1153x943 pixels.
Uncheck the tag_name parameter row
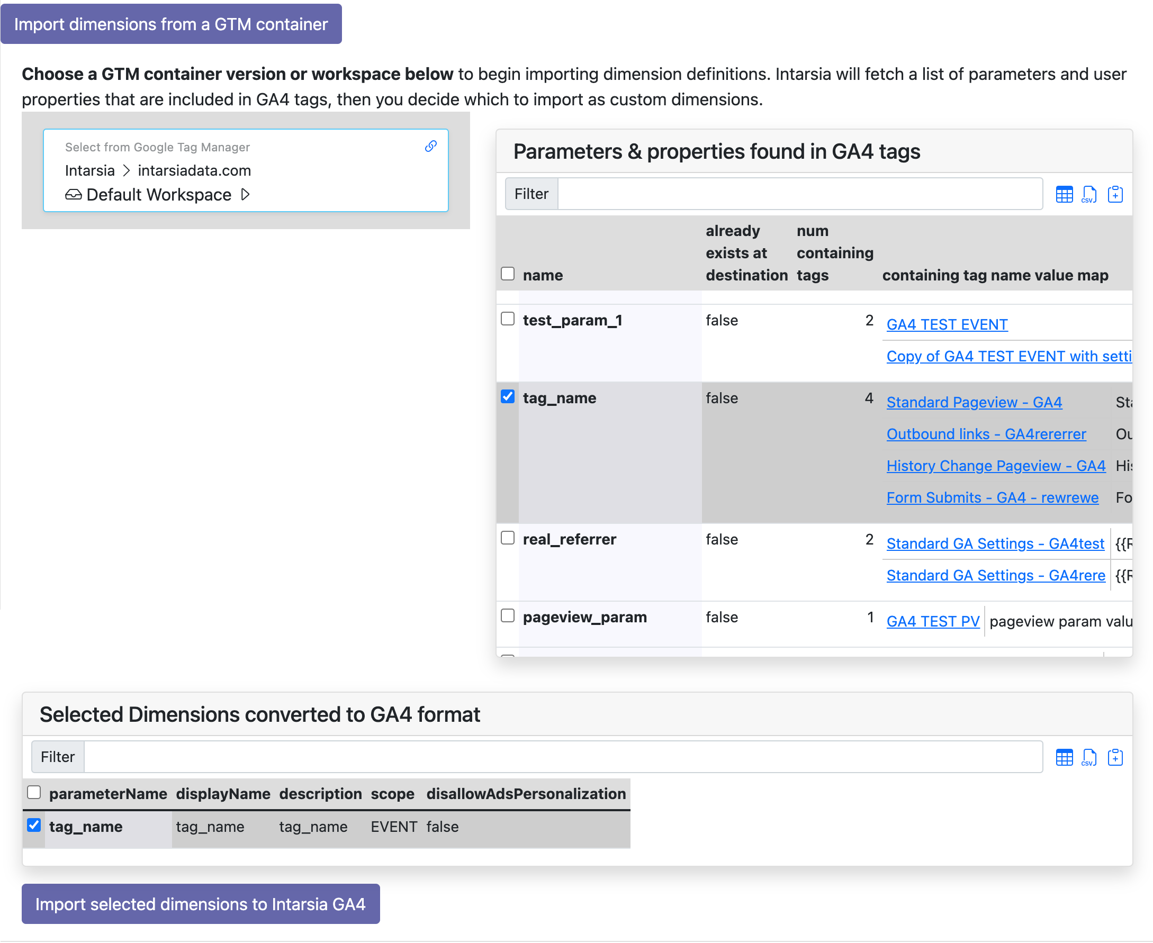pyautogui.click(x=508, y=397)
